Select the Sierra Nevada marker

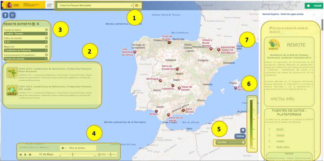[x=183, y=110]
